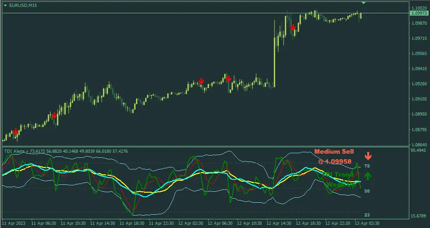Open the EURUSD,M15 chart dropdown triangle

[5, 5]
